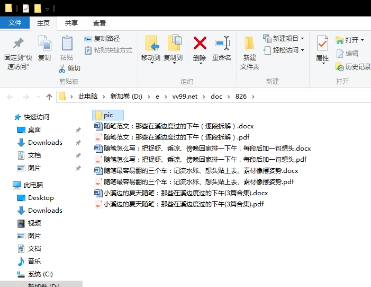Switch to the Share (共享) tab

[71, 23]
